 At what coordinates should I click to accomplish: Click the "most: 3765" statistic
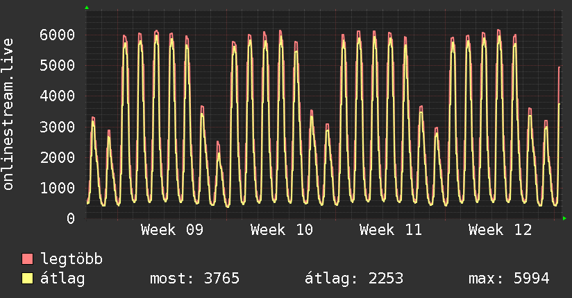tap(194, 279)
